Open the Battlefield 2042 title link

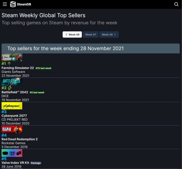[x=15, y=92]
